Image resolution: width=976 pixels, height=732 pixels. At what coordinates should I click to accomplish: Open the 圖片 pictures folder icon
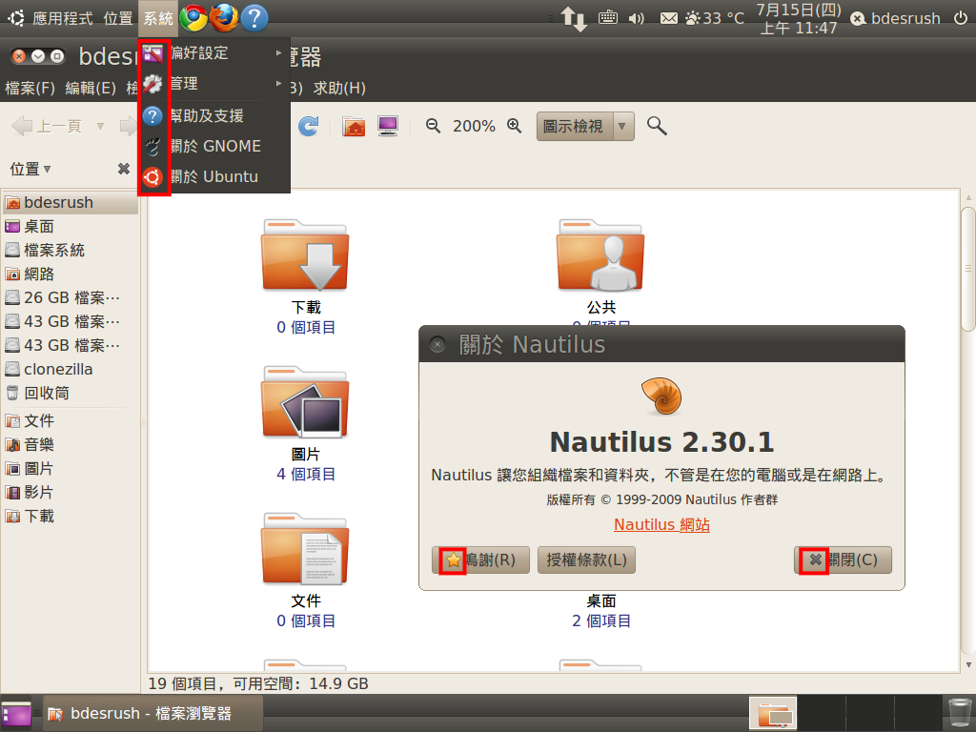tap(305, 402)
